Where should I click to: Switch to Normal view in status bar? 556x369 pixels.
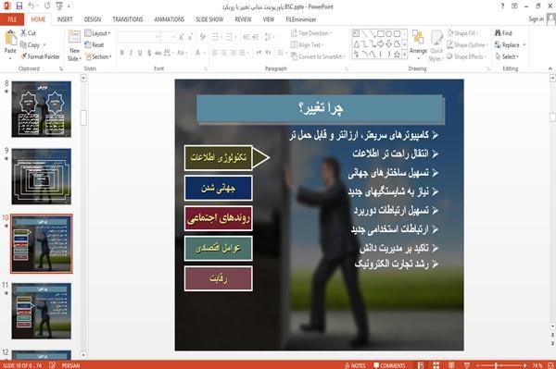coord(421,365)
